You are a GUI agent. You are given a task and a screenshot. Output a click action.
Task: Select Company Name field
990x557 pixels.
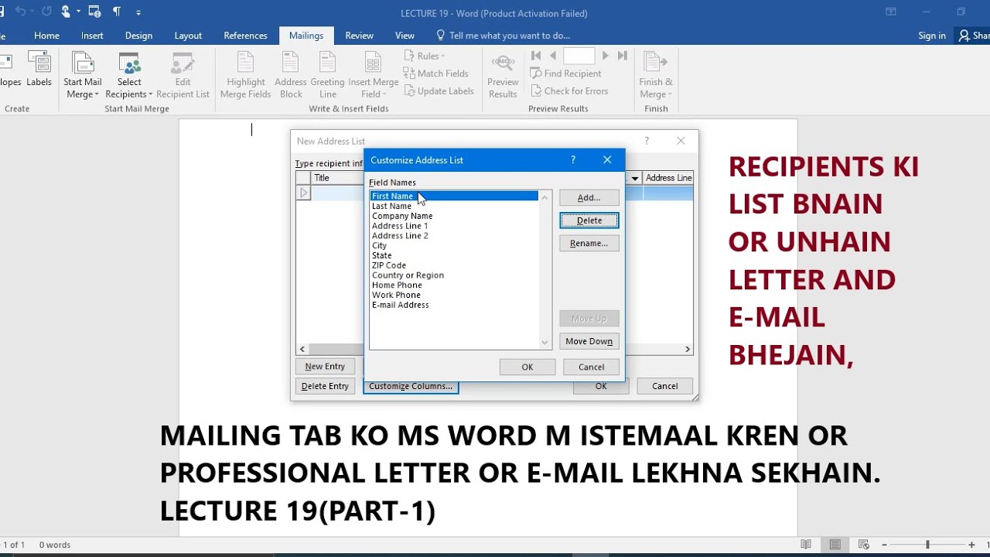click(x=454, y=216)
